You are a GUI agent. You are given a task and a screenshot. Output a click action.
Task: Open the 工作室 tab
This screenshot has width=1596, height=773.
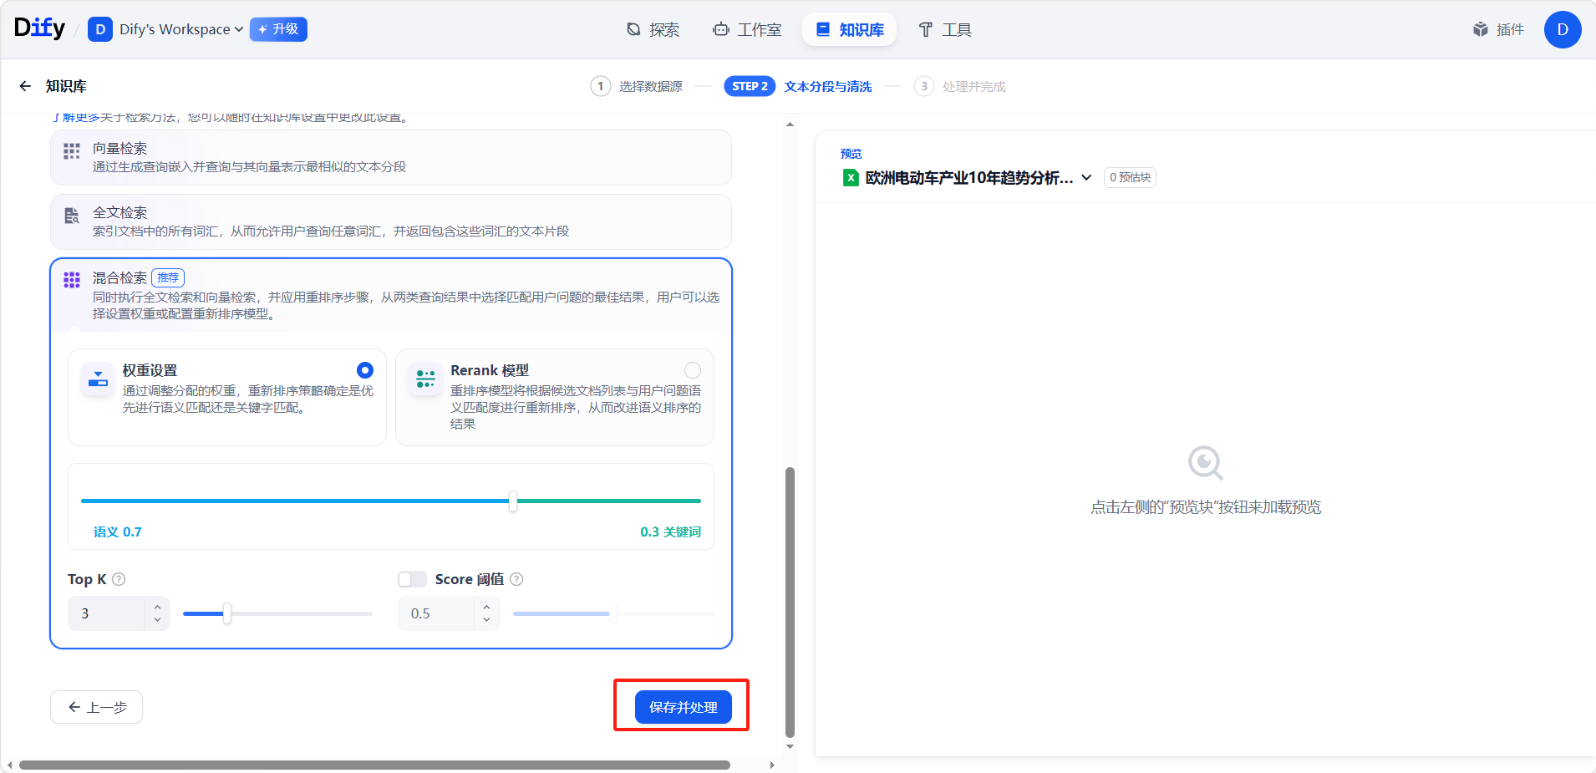(x=747, y=29)
